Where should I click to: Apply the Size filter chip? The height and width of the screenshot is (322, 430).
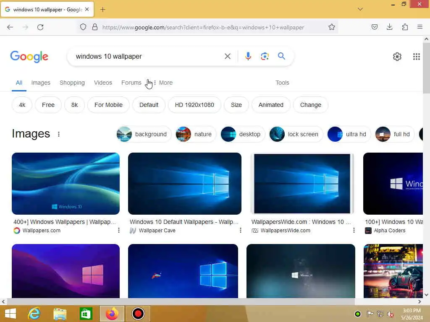coord(236,105)
